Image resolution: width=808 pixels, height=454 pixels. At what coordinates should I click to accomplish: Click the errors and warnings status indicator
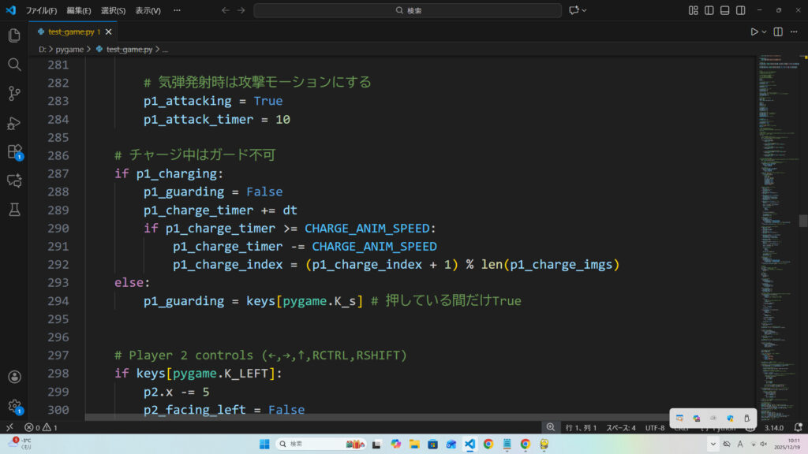[x=41, y=427]
